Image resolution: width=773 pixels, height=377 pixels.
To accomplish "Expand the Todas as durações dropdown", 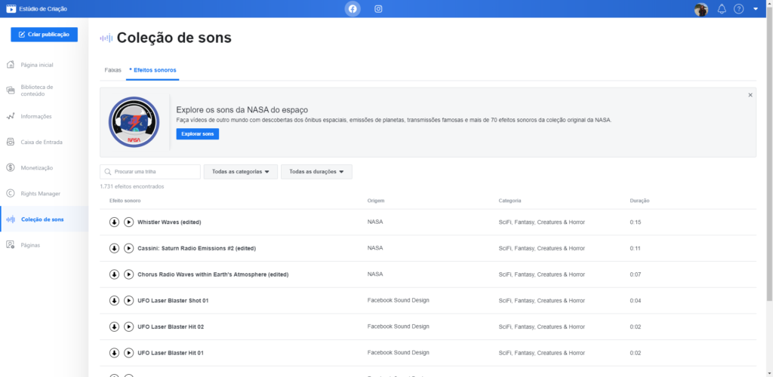I will click(316, 172).
